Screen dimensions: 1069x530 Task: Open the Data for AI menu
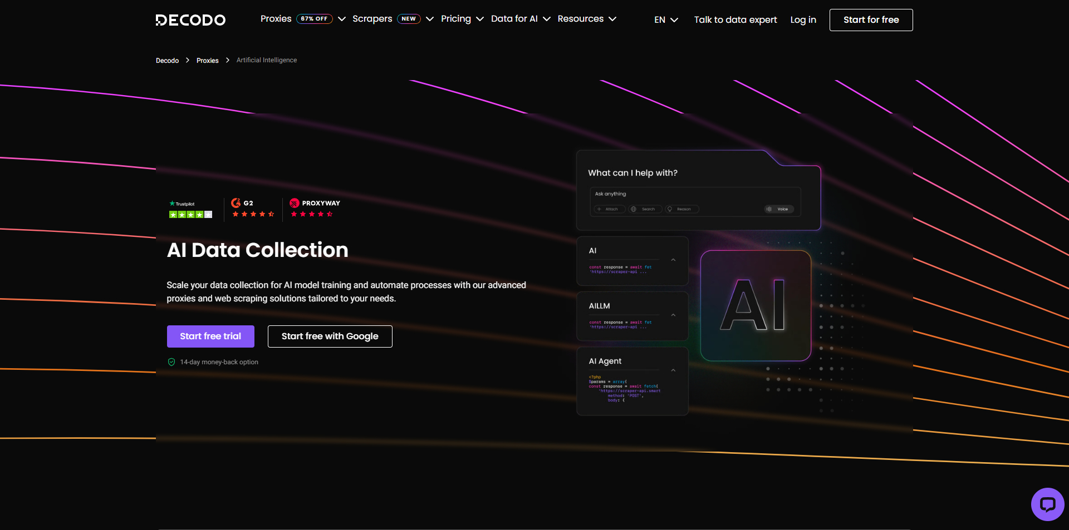(520, 19)
